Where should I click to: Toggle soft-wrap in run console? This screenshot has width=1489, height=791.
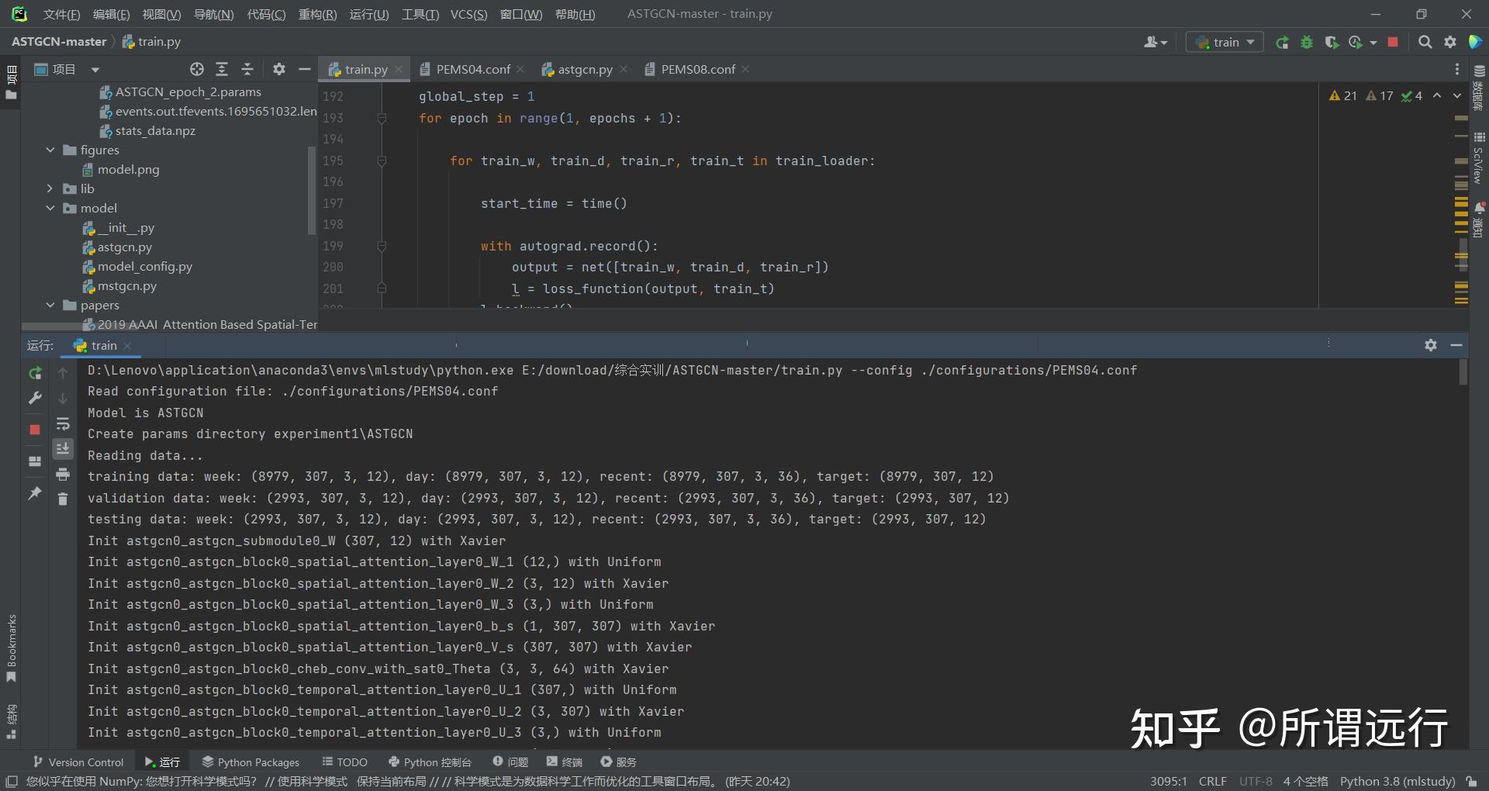(63, 423)
